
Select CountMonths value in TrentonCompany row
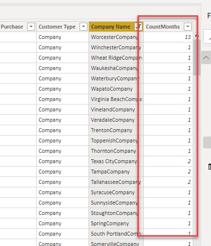point(168,130)
